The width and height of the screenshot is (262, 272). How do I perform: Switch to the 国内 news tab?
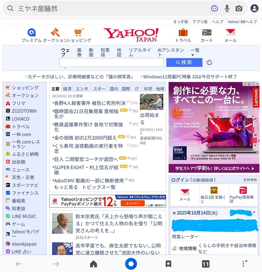click(x=114, y=89)
